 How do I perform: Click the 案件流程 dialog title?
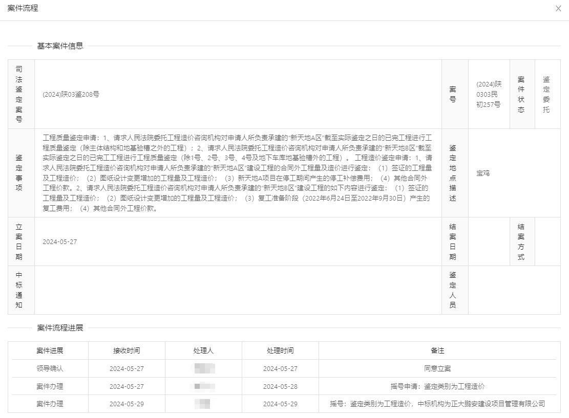[23, 8]
